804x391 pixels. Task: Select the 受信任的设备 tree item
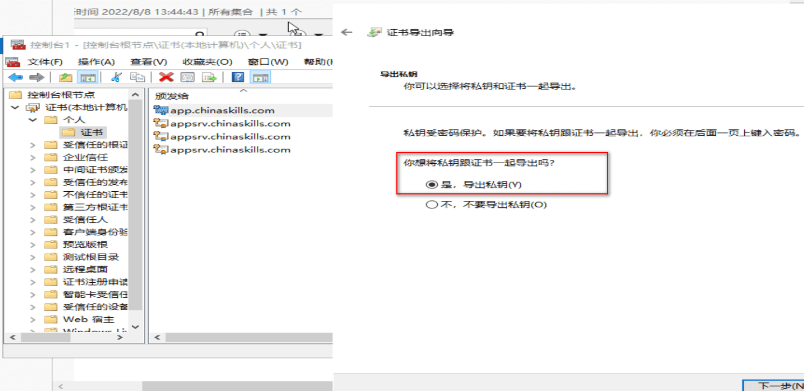coord(95,307)
